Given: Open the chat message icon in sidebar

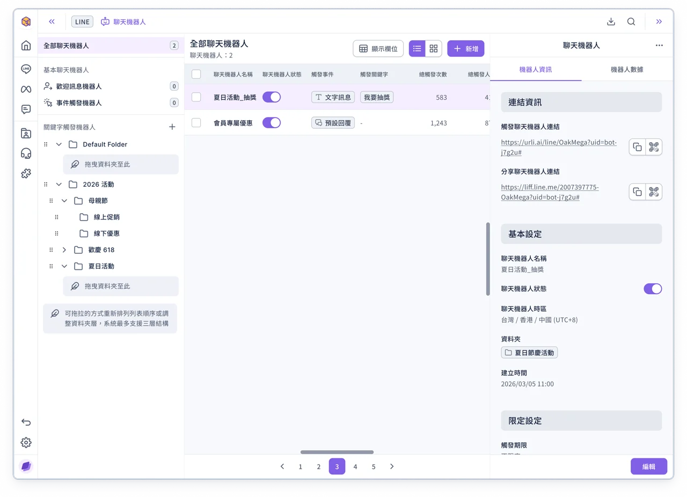Looking at the screenshot, I should point(26,109).
